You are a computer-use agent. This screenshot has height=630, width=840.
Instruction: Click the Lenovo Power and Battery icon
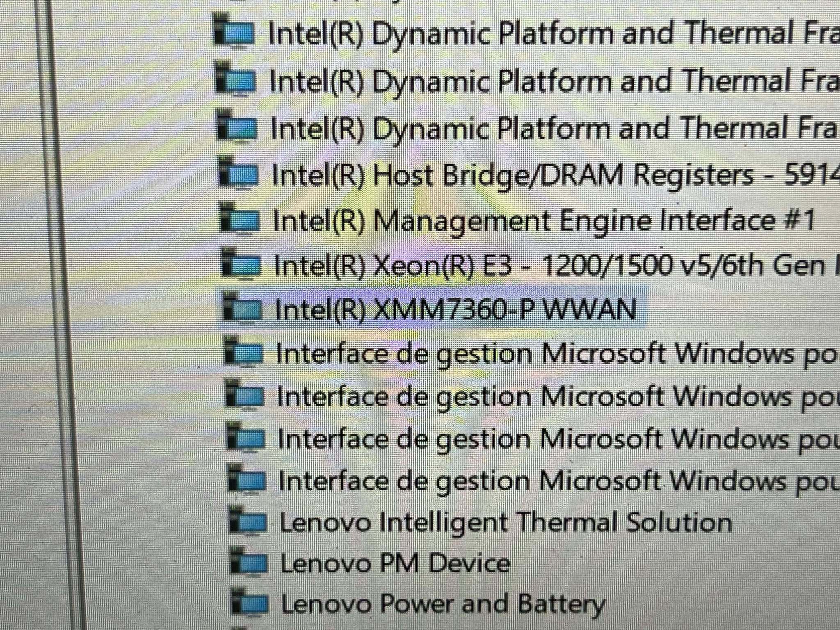249,602
